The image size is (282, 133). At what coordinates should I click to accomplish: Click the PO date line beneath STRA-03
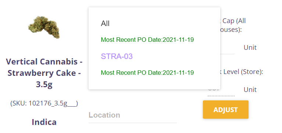pos(147,73)
